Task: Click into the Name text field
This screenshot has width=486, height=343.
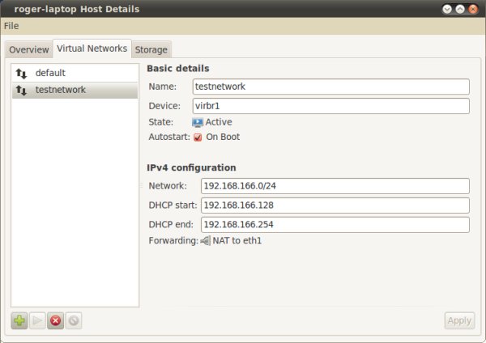Action: point(330,87)
